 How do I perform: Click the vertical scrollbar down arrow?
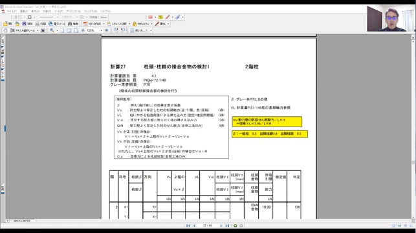pos(413,217)
